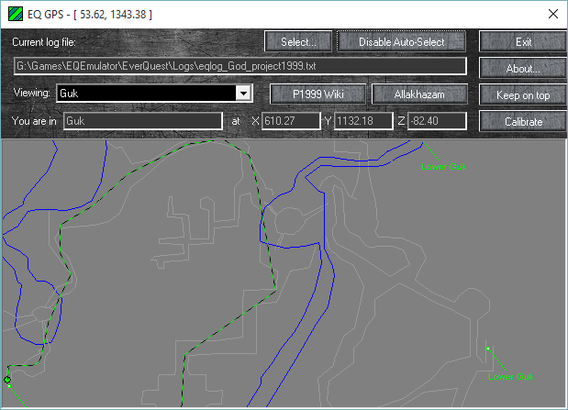Click the Viewing combo box showing Guk
This screenshot has height=410, width=568.
coord(145,94)
